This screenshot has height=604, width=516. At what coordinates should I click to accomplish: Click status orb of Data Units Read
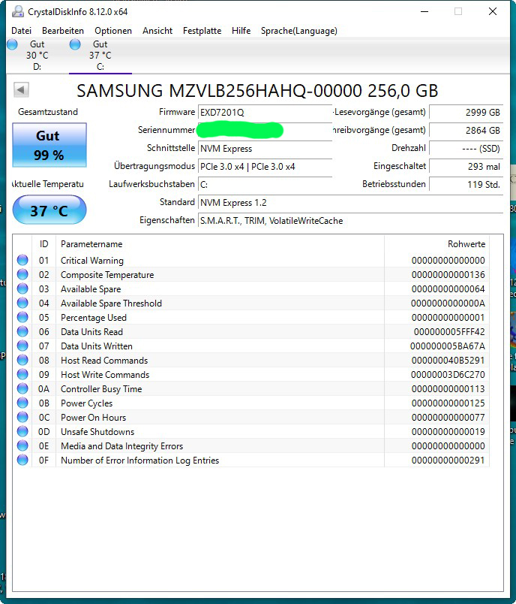pyautogui.click(x=22, y=331)
